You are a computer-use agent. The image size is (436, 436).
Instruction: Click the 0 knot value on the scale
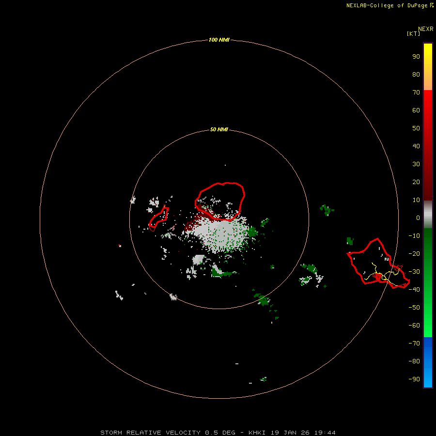tap(418, 218)
